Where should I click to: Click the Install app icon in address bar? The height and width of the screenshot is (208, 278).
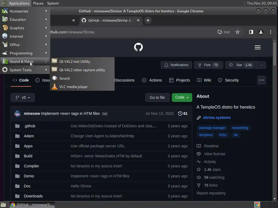(223, 32)
